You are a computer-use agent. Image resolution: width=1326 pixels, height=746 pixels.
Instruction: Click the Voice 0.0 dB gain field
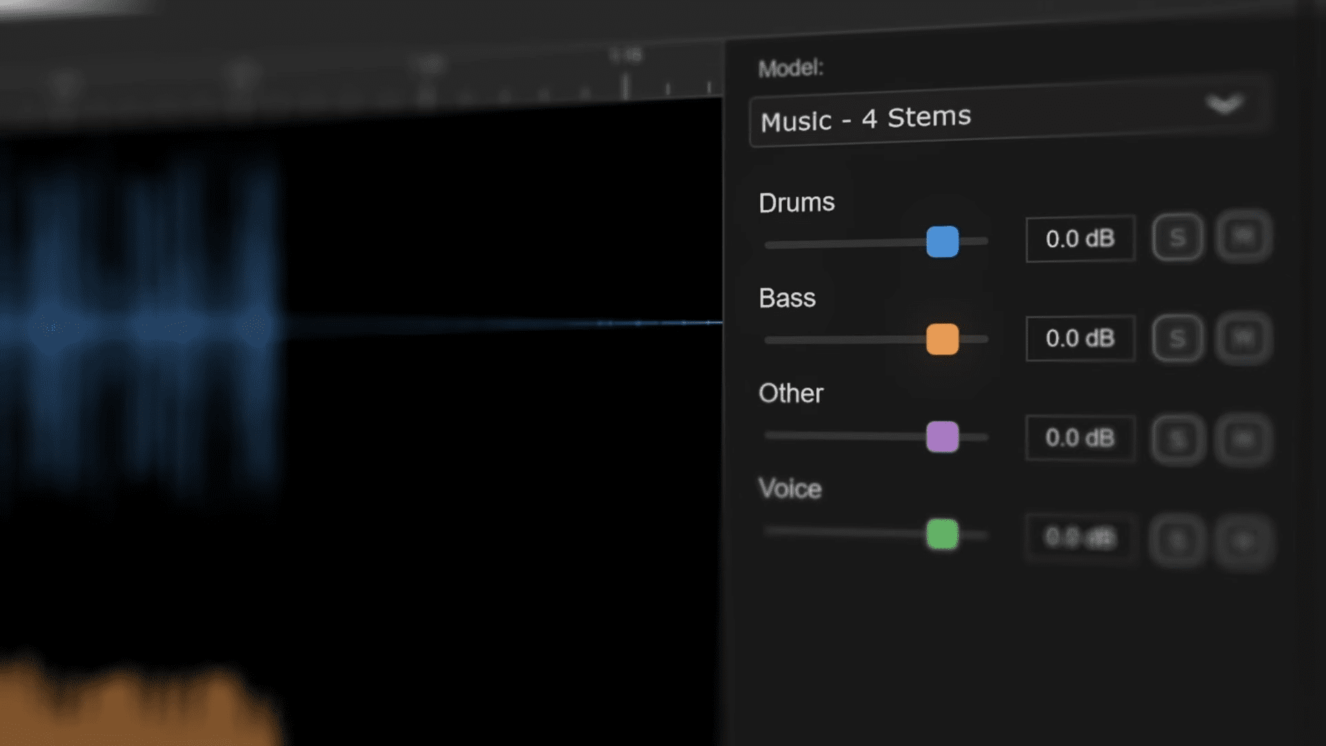[1080, 537]
